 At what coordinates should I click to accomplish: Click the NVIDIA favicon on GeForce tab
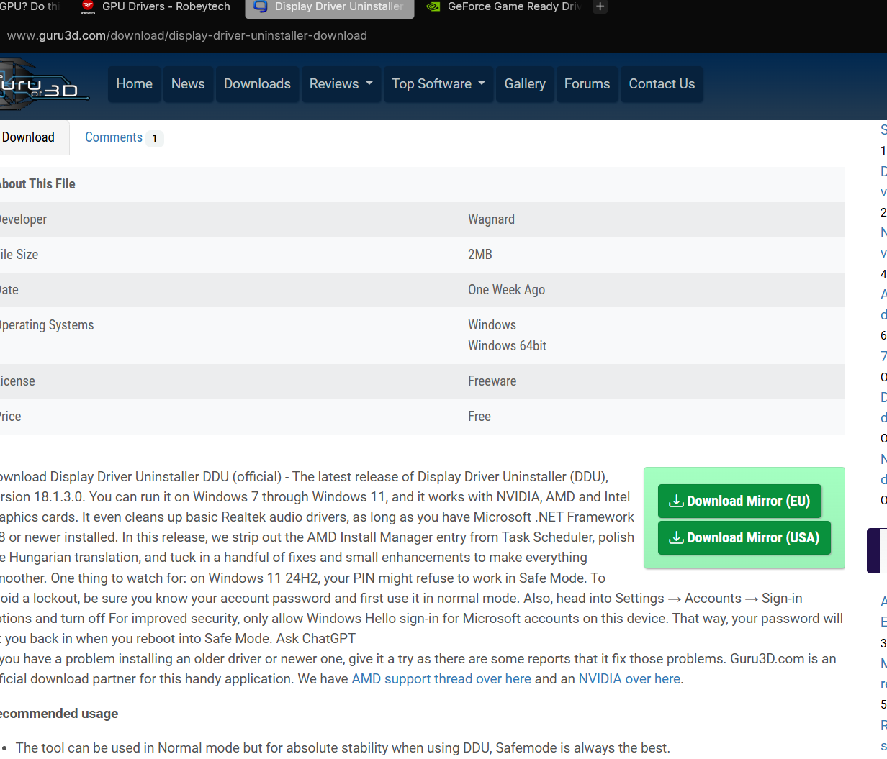click(433, 6)
